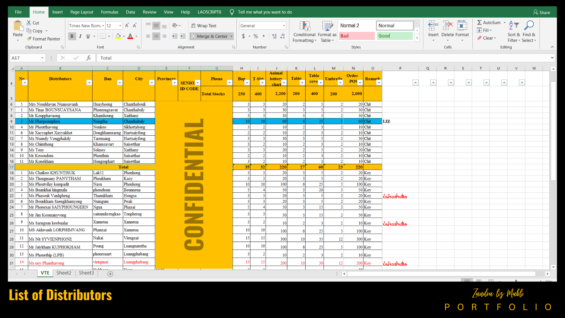
Task: Open the Review ribbon tab
Action: click(x=150, y=12)
